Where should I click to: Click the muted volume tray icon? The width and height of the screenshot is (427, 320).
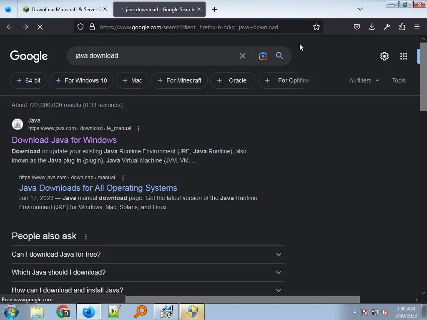click(385, 312)
